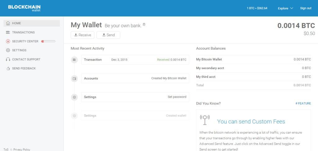Click the Sign out link
The width and height of the screenshot is (318, 151).
coord(306,8)
